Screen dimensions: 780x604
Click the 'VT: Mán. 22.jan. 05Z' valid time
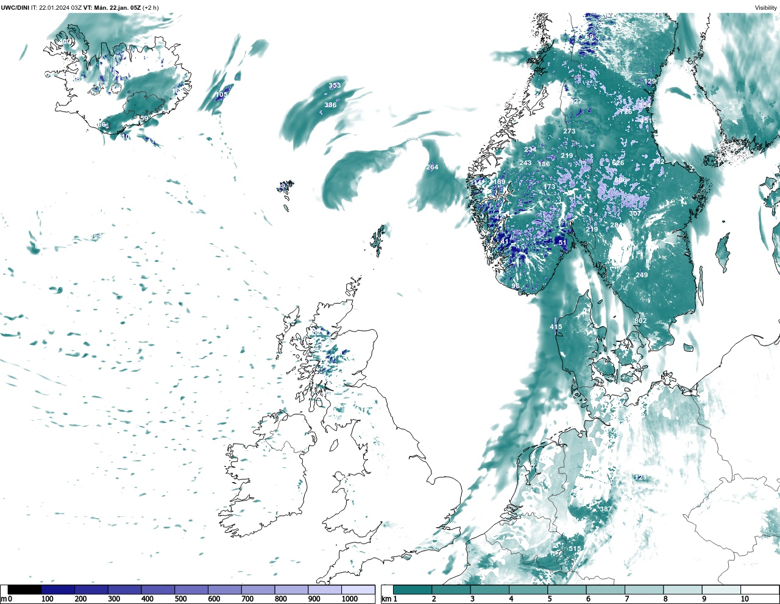coord(112,7)
